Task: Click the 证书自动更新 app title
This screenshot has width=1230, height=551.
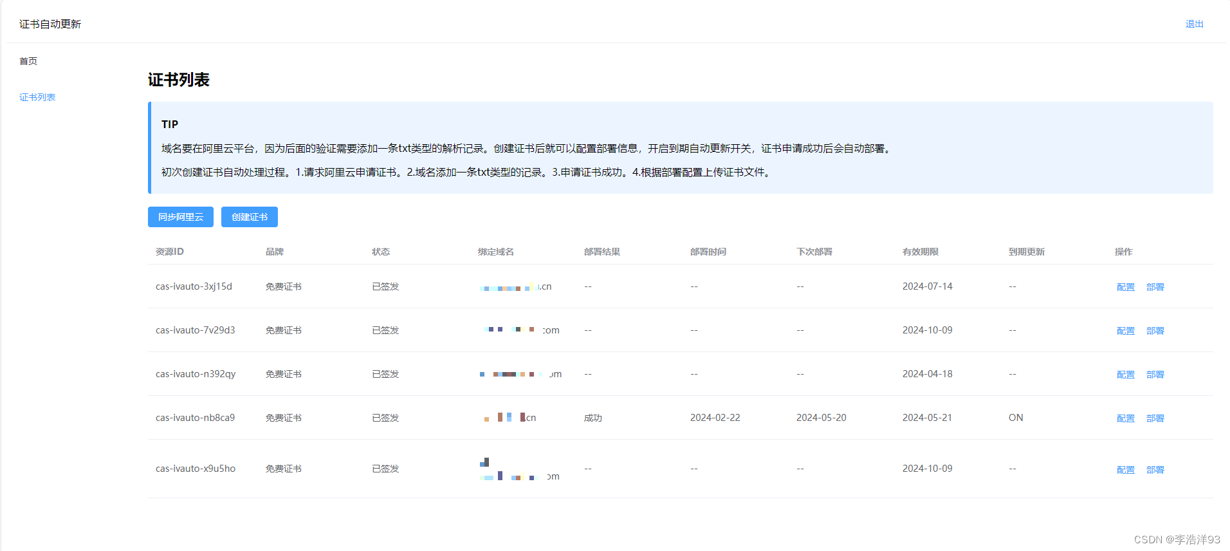Action: pos(50,24)
